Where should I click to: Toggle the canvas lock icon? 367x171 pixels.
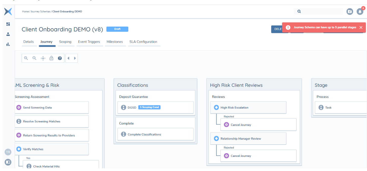tap(51, 58)
